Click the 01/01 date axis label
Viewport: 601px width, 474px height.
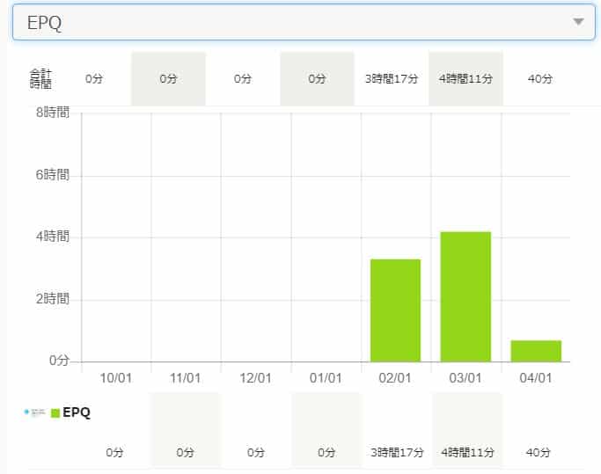326,377
